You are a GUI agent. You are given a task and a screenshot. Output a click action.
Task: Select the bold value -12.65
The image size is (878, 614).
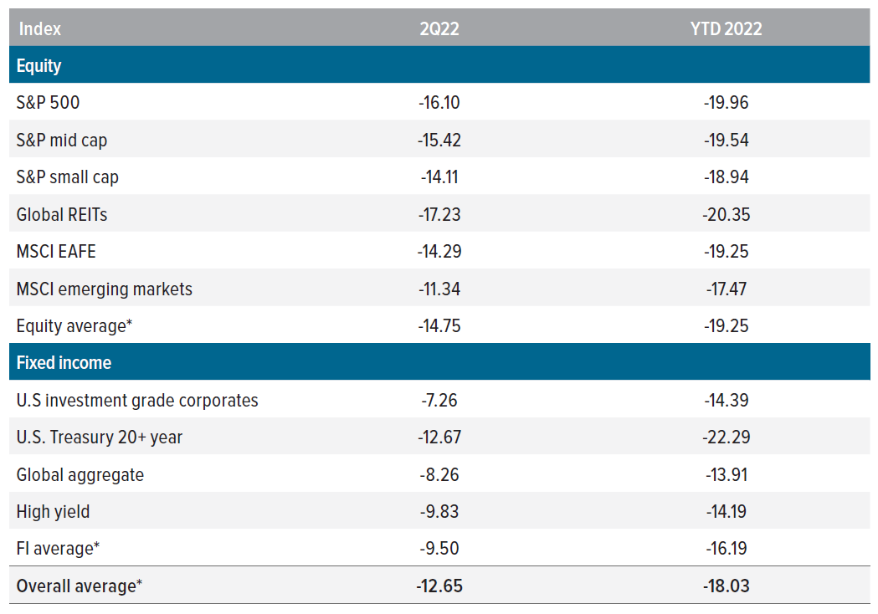click(x=439, y=586)
